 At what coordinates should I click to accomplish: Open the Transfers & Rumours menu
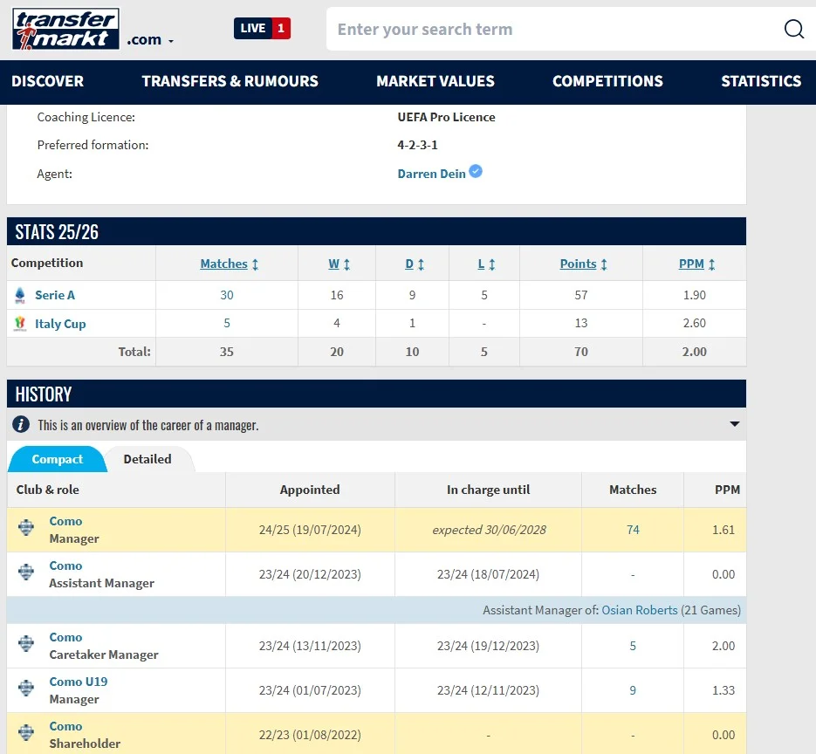pos(230,81)
